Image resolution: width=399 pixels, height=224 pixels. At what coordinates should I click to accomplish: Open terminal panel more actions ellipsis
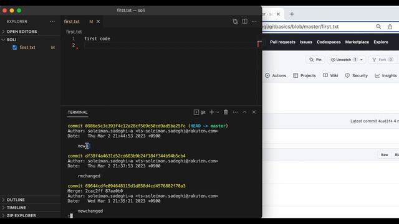pyautogui.click(x=235, y=112)
